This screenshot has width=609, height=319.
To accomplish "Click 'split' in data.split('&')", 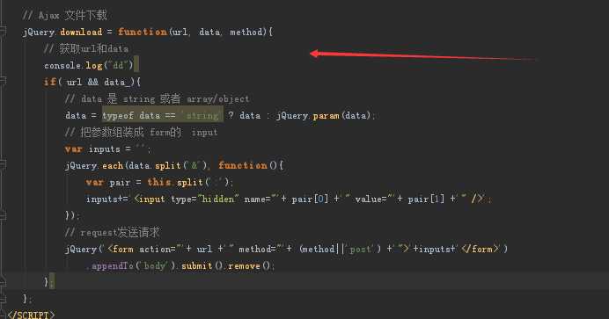I will point(168,165).
